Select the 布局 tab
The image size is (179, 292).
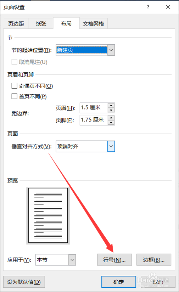pyautogui.click(x=66, y=23)
